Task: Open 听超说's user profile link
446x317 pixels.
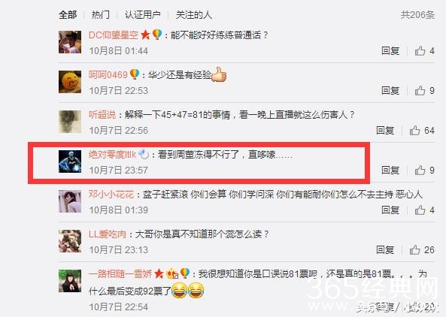Action: (x=102, y=115)
